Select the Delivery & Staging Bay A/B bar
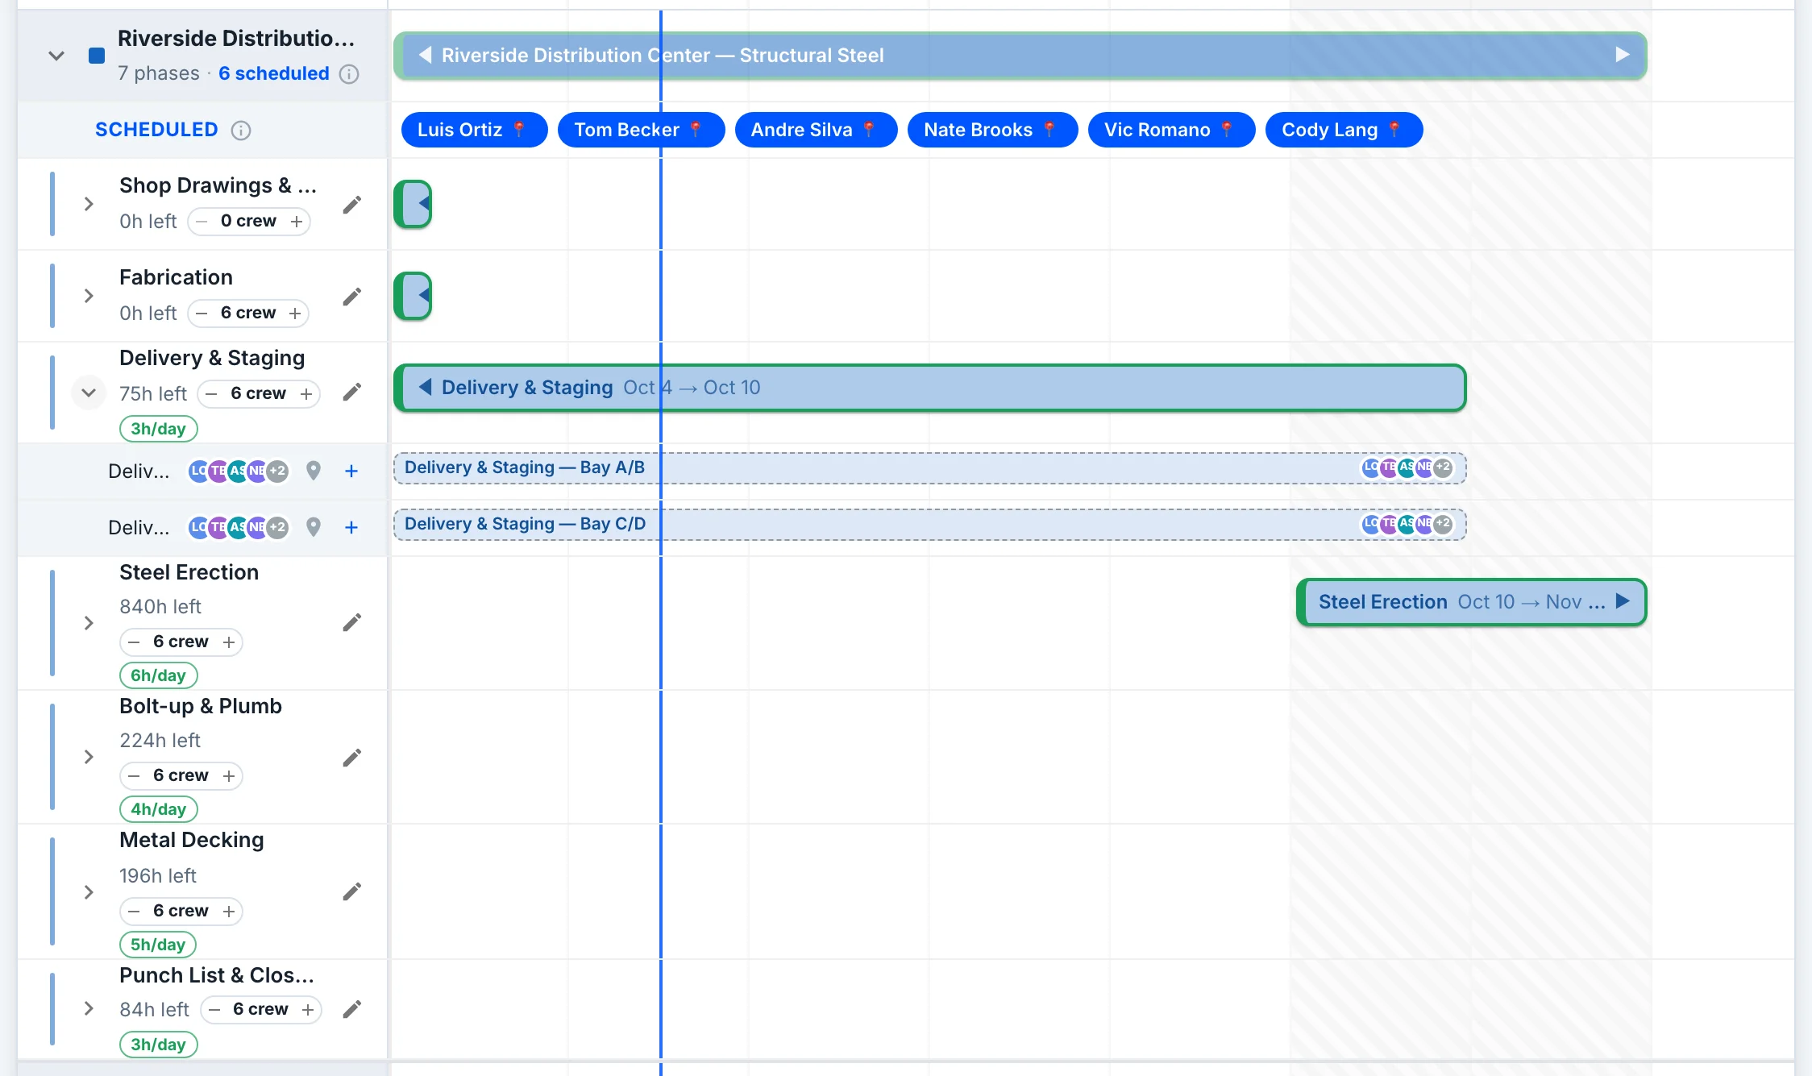This screenshot has height=1076, width=1812. pos(929,468)
